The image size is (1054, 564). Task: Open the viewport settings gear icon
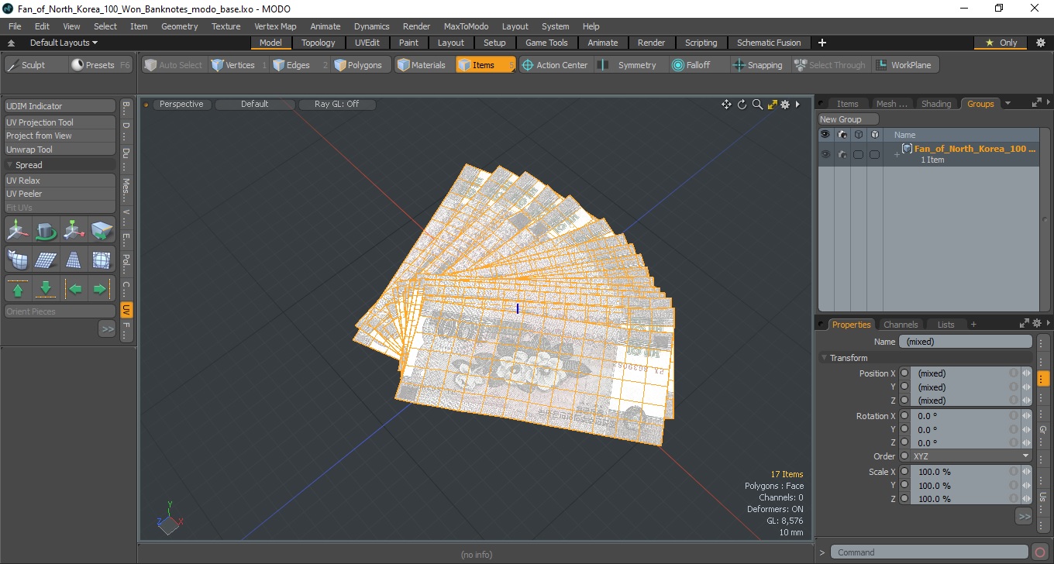pos(785,105)
